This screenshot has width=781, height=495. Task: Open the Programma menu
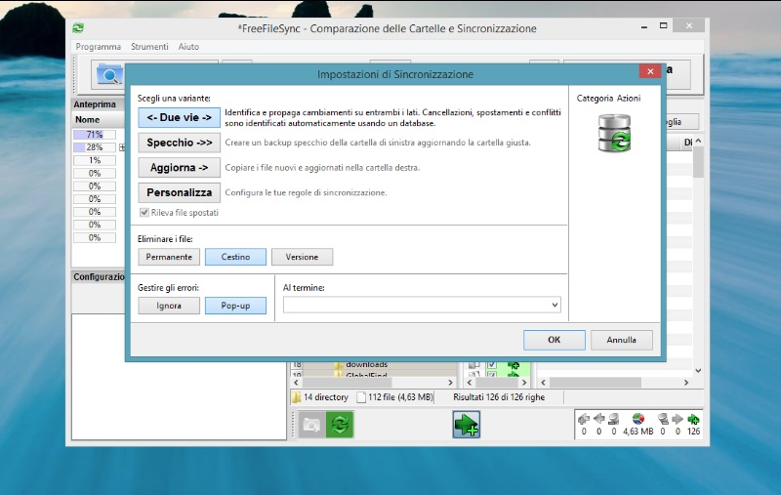[x=99, y=47]
